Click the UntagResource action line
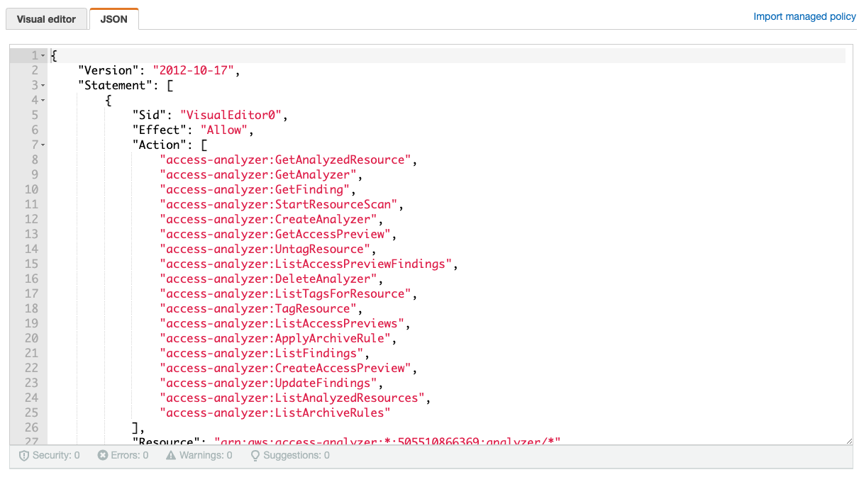 265,249
